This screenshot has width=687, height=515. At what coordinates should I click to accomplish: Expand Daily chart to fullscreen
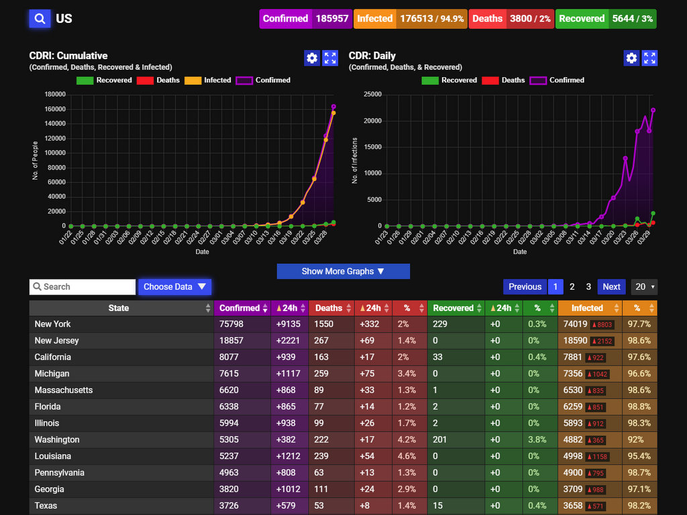[649, 58]
